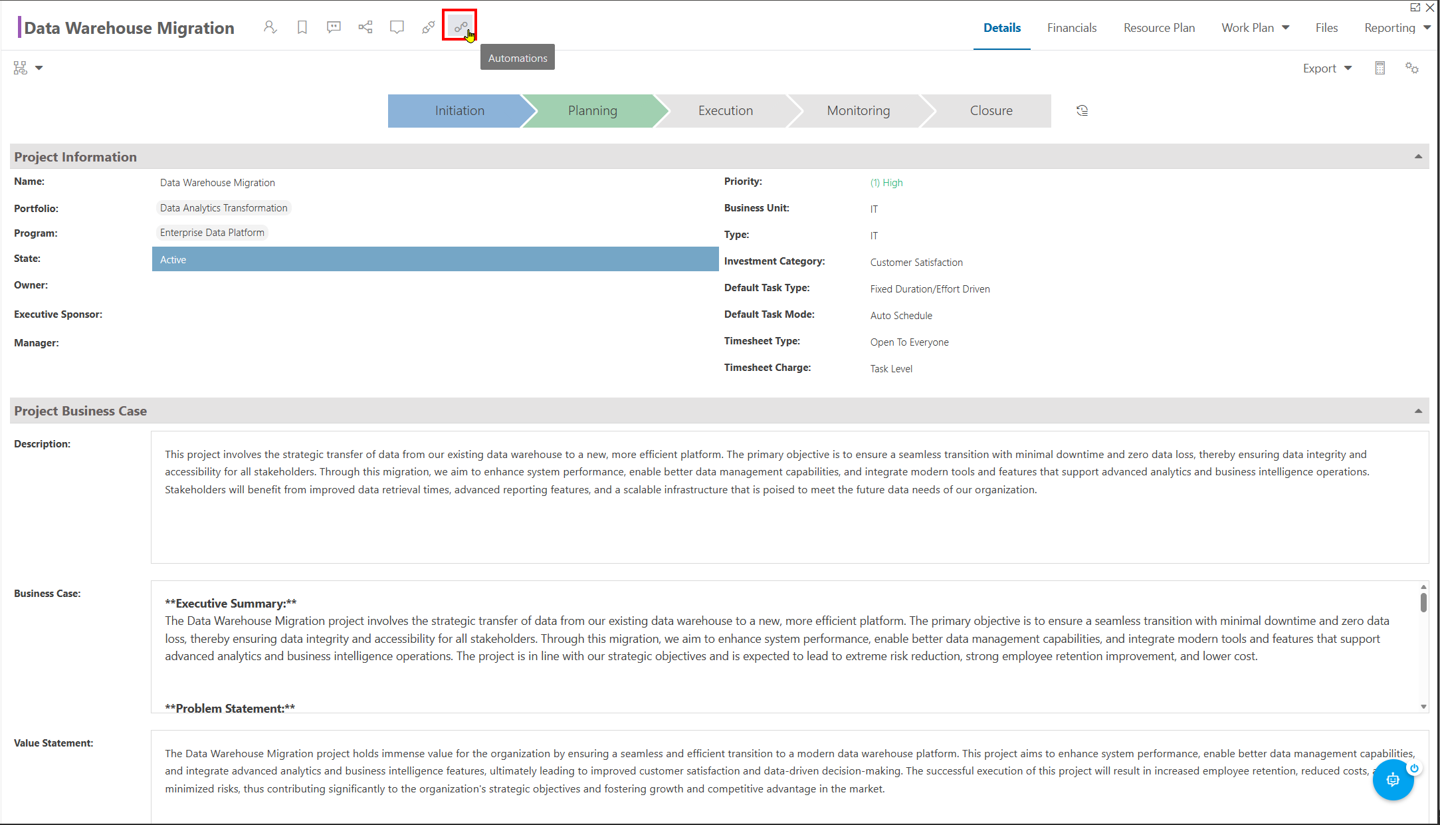Open the Work Plan tab

point(1247,28)
